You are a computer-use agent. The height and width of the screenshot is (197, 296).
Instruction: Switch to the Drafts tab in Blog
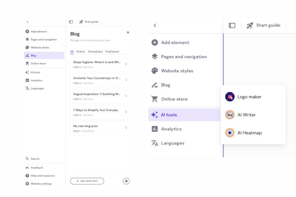(x=80, y=51)
